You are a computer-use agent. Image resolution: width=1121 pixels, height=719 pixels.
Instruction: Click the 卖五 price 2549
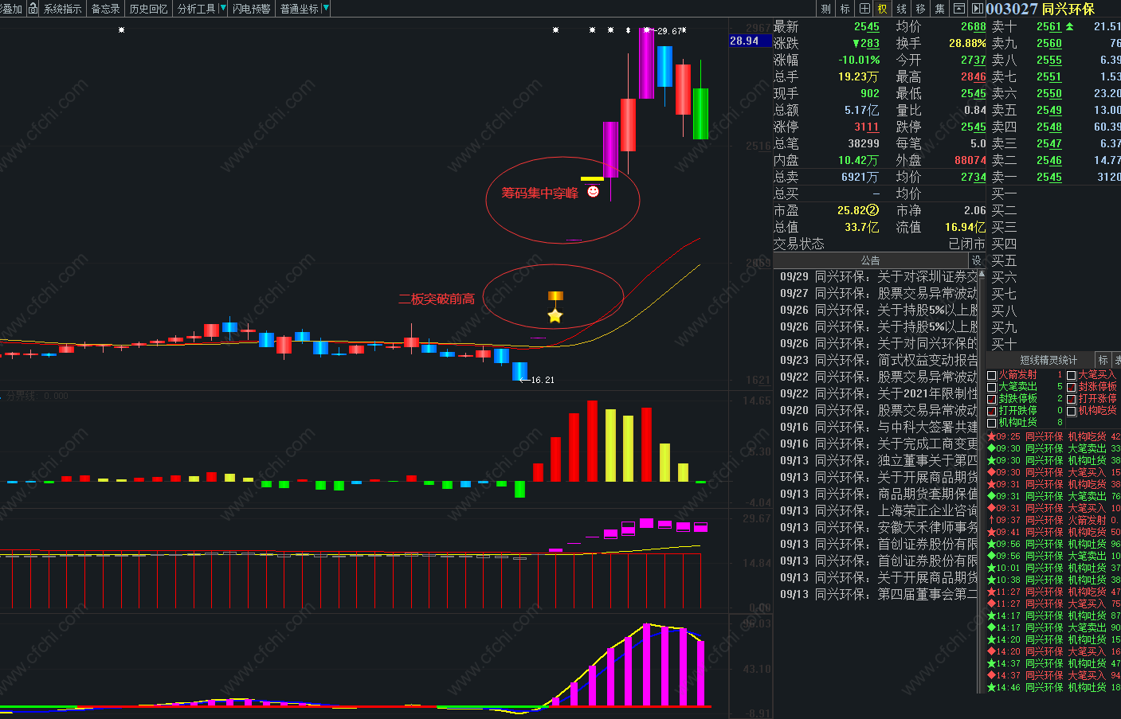tap(1049, 110)
